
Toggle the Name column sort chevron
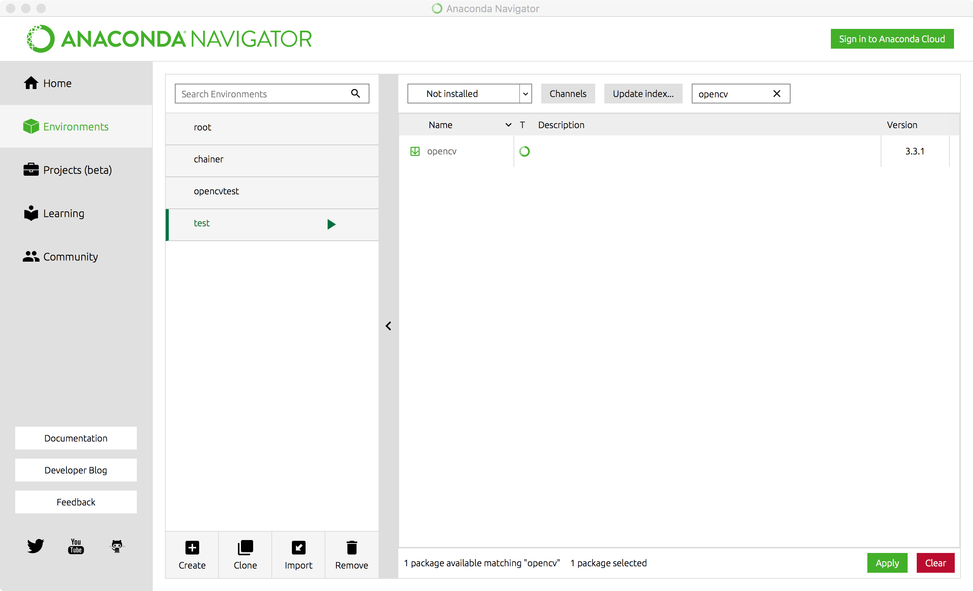(508, 125)
